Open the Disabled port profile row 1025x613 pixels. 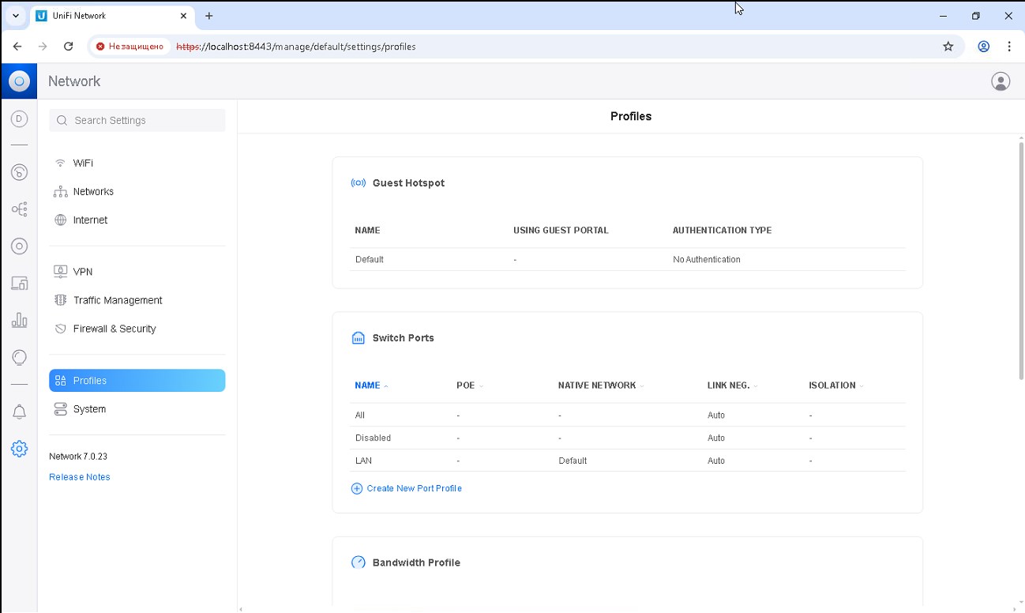click(x=629, y=438)
